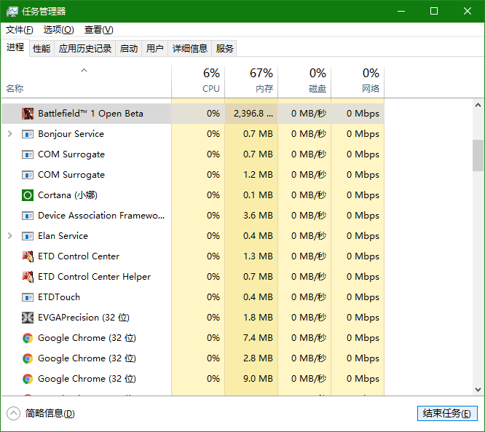Click the Device Association Framework icon
The width and height of the screenshot is (485, 432).
click(x=28, y=216)
